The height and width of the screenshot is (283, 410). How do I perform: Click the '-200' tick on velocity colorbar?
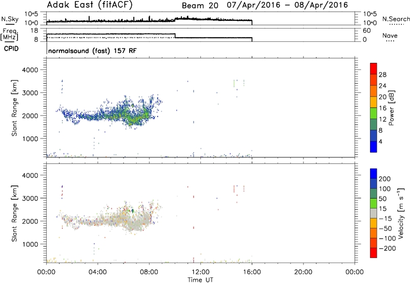pyautogui.click(x=387, y=248)
